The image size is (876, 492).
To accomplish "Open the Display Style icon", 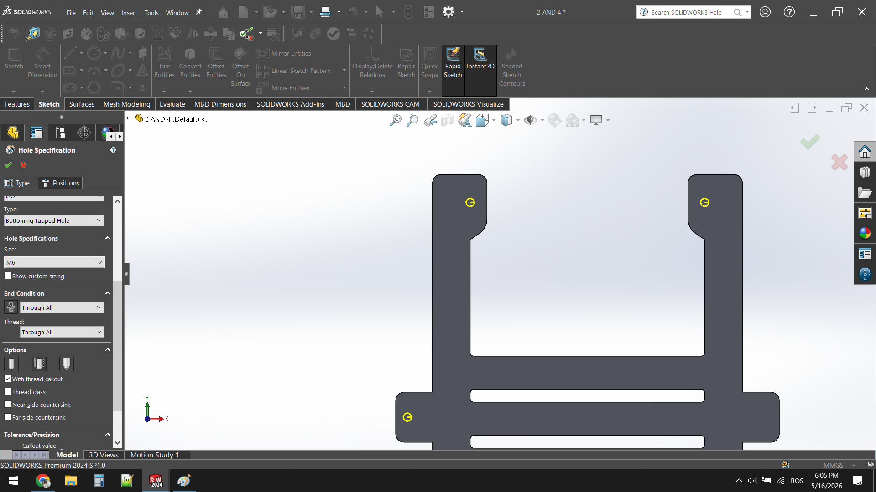I will click(x=506, y=120).
